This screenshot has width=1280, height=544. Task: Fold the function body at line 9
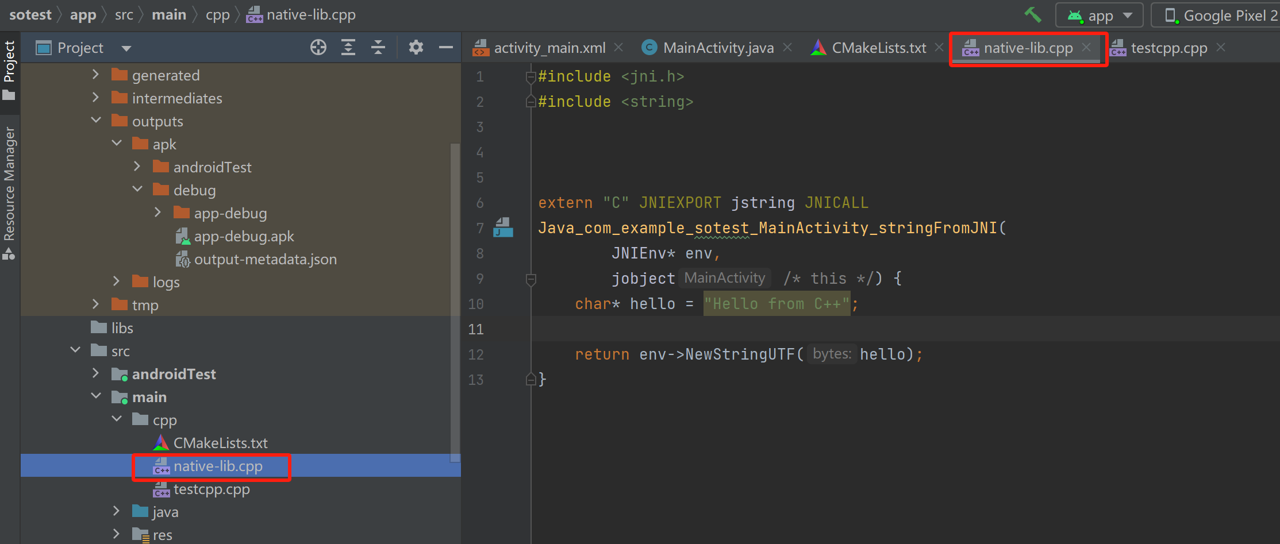click(x=531, y=279)
